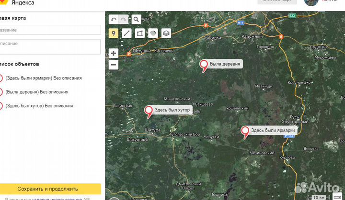Click the 'Здесь был хутор' map placemark
This screenshot has height=200, width=345.
149,111
